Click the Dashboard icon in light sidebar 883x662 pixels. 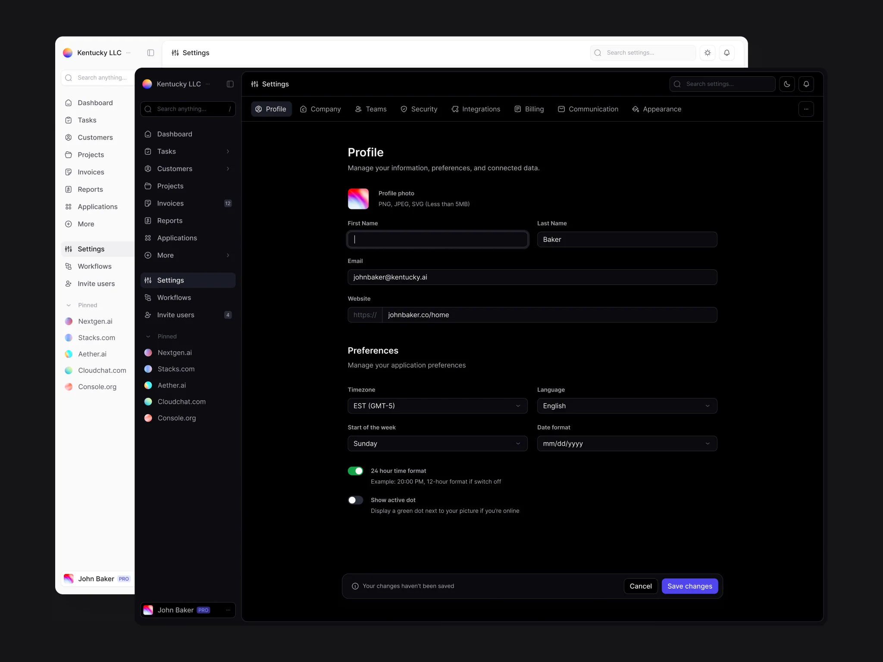click(x=69, y=103)
